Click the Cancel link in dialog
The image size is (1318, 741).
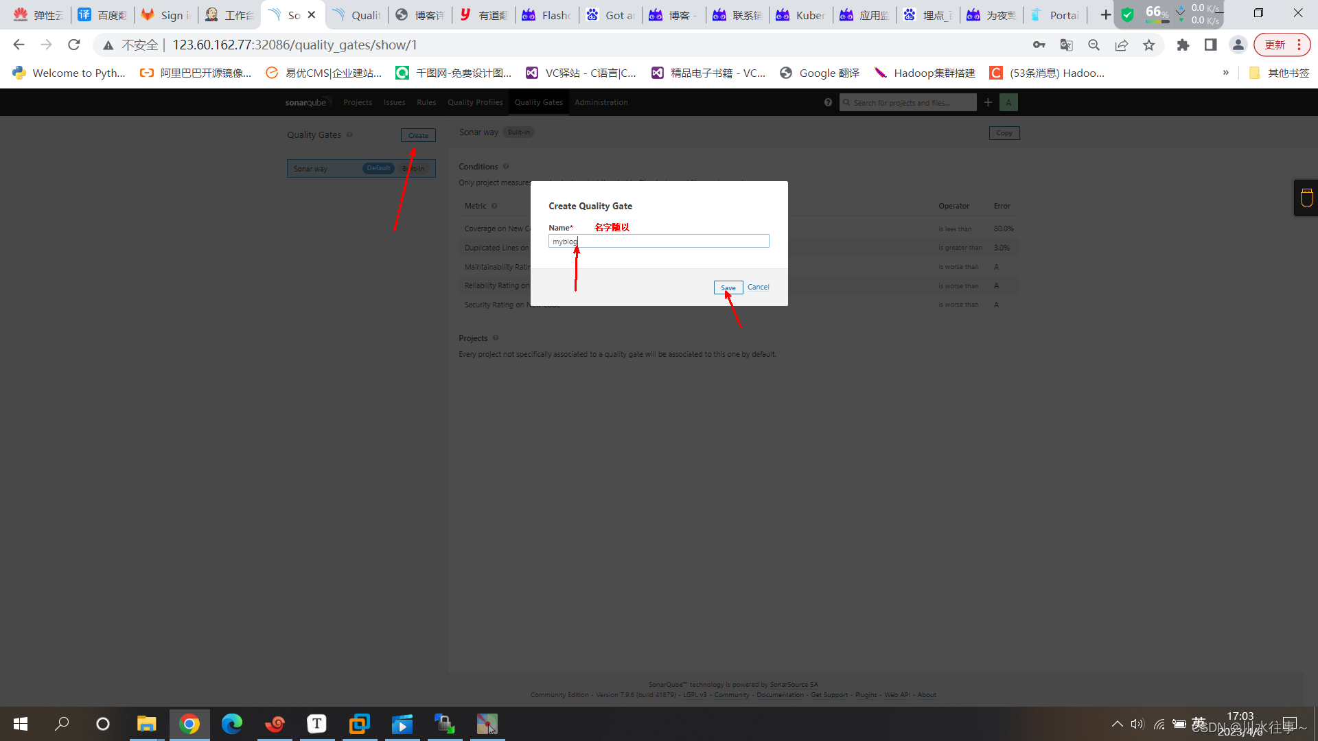pyautogui.click(x=758, y=287)
